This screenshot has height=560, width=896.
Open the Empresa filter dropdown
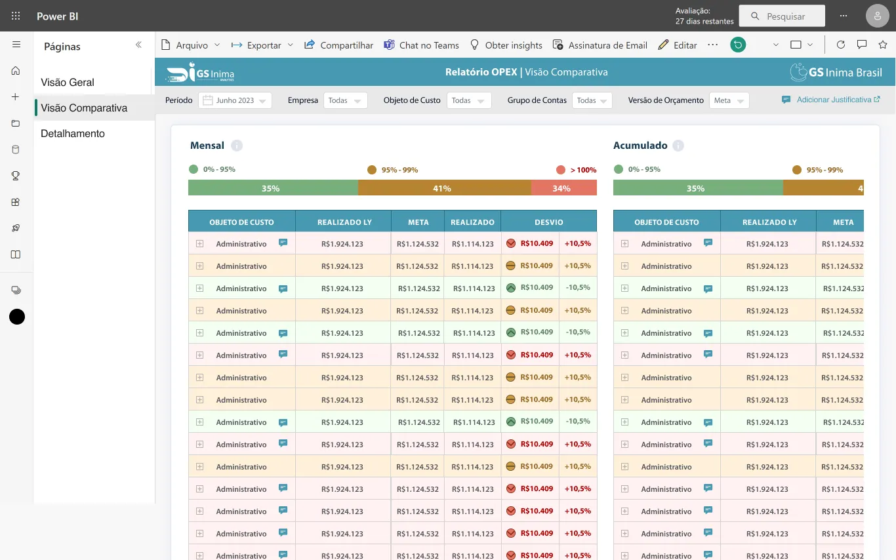click(346, 100)
